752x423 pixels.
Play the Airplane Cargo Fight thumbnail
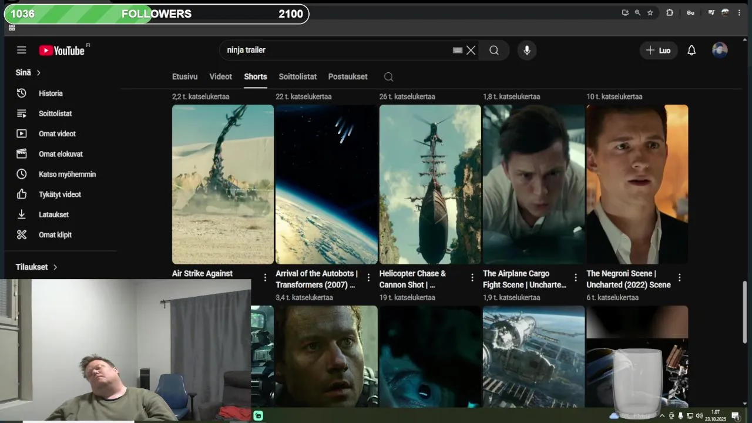point(534,184)
